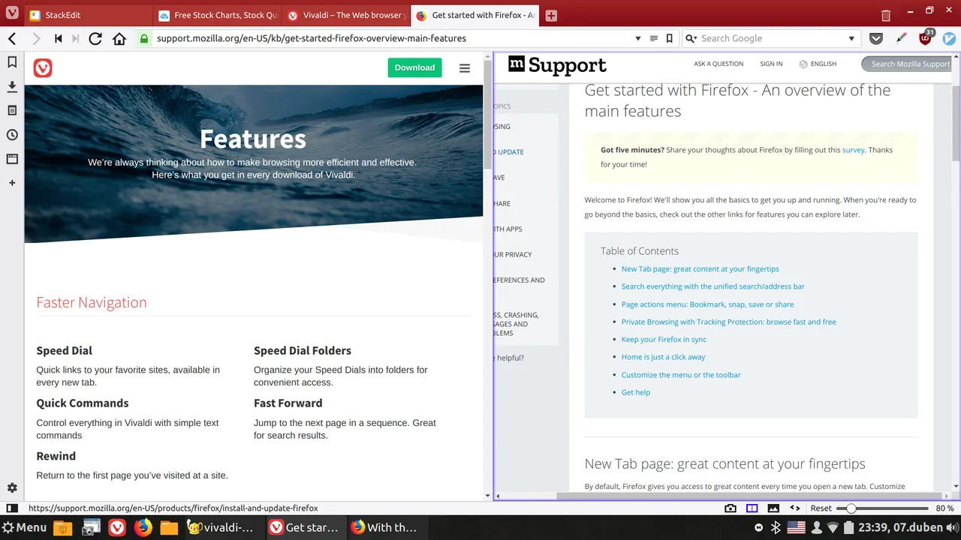Click the green Download button

pyautogui.click(x=414, y=67)
